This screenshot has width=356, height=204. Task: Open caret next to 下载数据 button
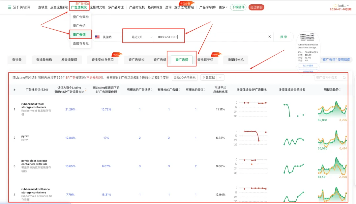(x=221, y=78)
